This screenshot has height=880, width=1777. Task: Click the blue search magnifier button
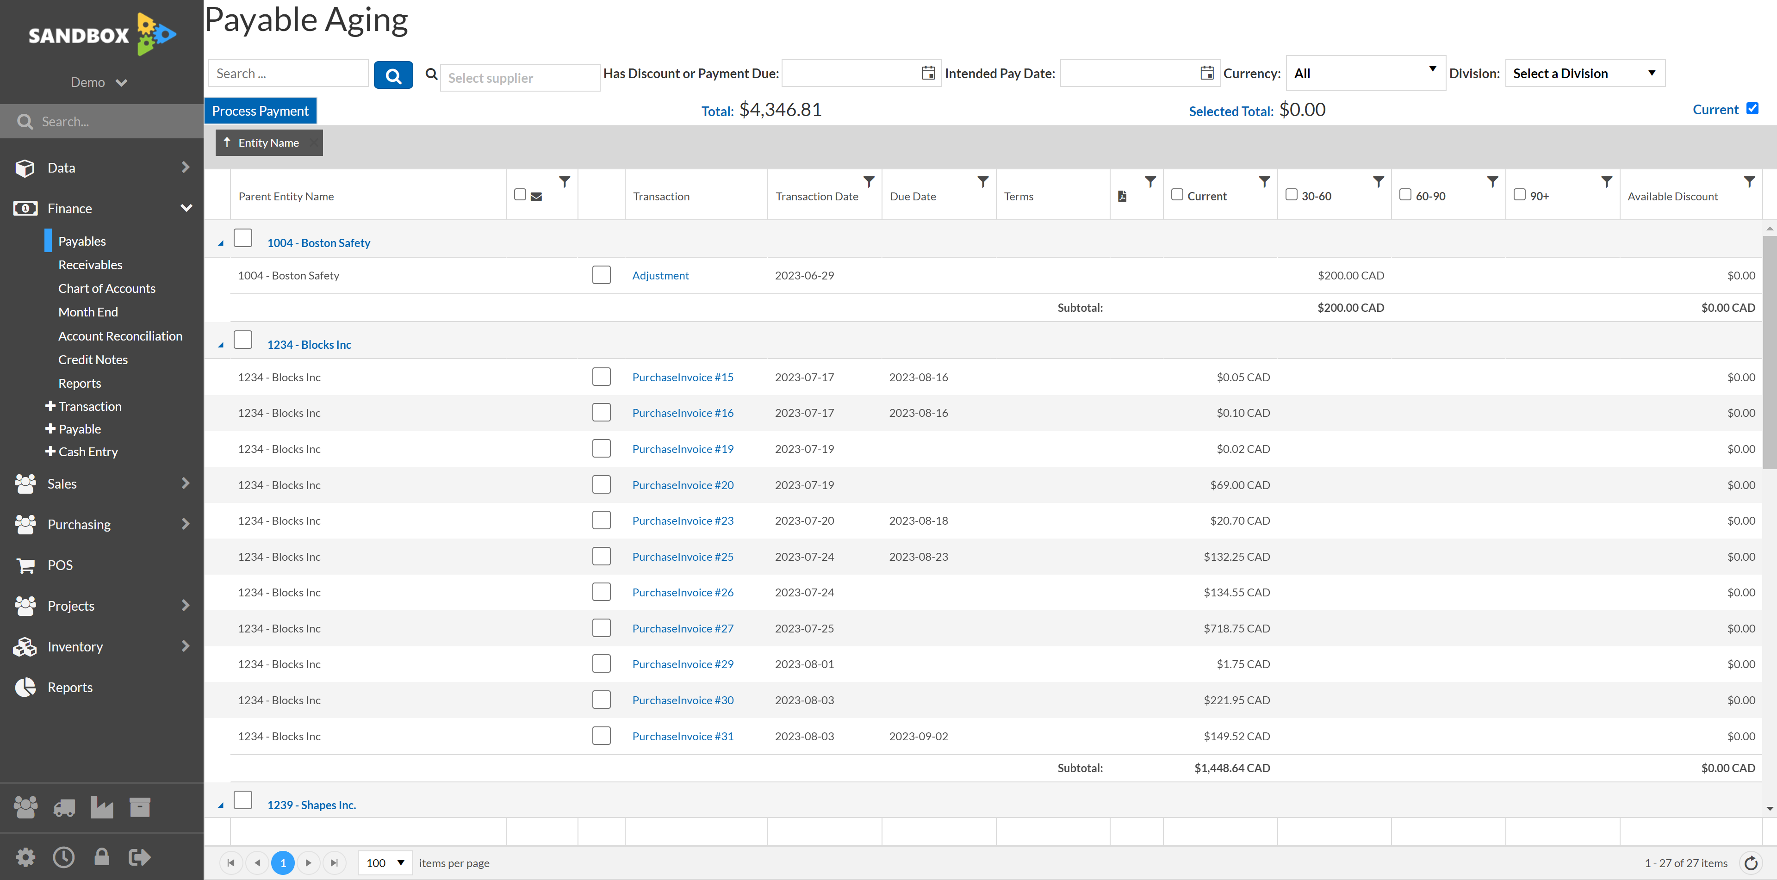(393, 75)
